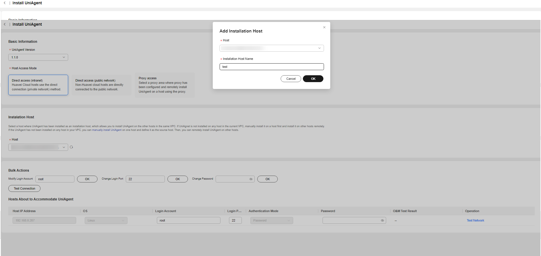Viewport: 541px width, 256px height.
Task: Click the Hosts About to Accommodate UniAgent heading
Action: point(41,199)
